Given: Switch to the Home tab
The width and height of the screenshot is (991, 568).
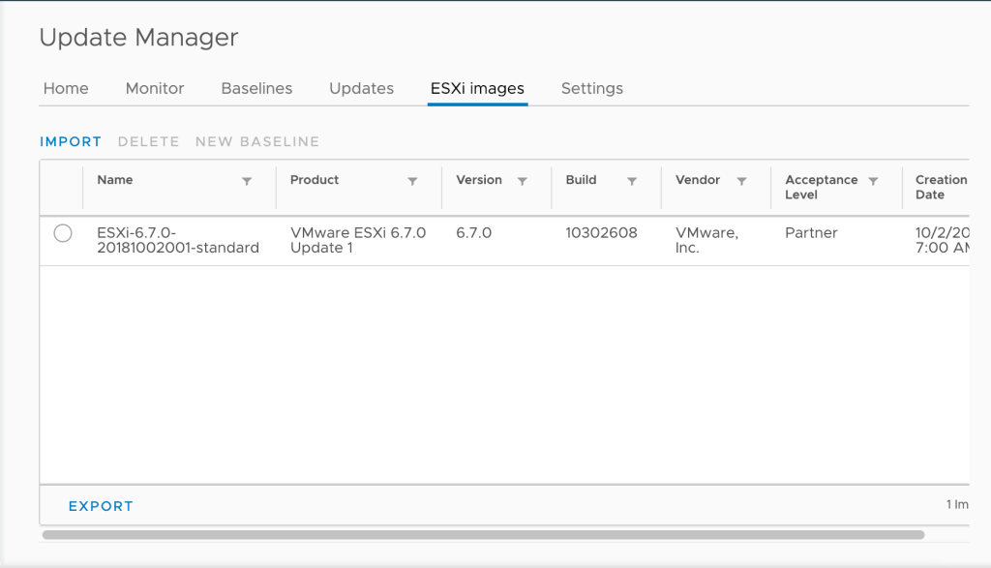Looking at the screenshot, I should 66,88.
